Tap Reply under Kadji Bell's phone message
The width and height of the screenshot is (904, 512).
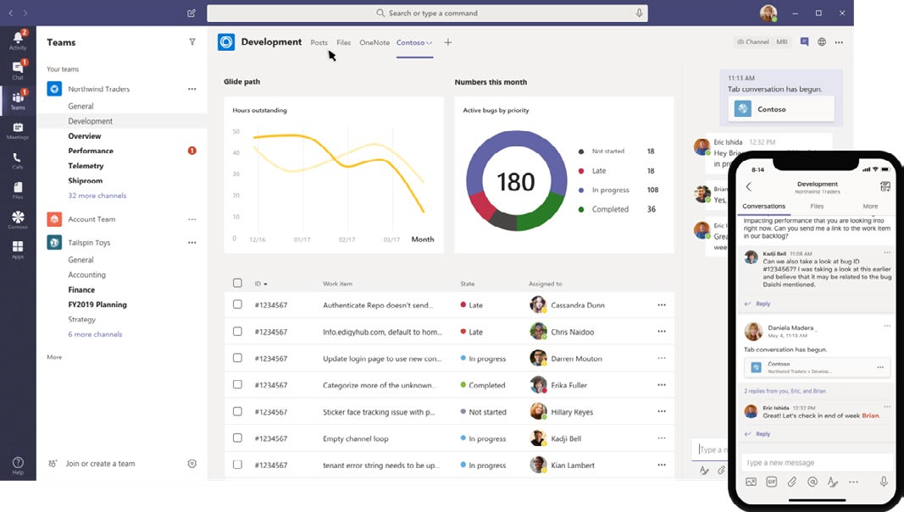[x=763, y=304]
